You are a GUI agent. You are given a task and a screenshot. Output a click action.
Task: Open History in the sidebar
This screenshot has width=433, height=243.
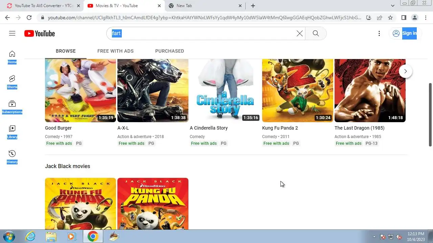pos(12,157)
